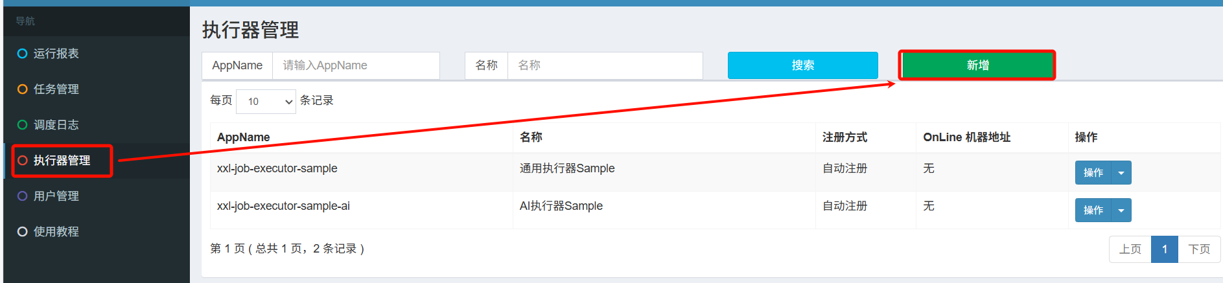The image size is (1223, 283).
Task: Expand dropdown arrow for xxl-job-executor-sample-ai row
Action: 1121,210
